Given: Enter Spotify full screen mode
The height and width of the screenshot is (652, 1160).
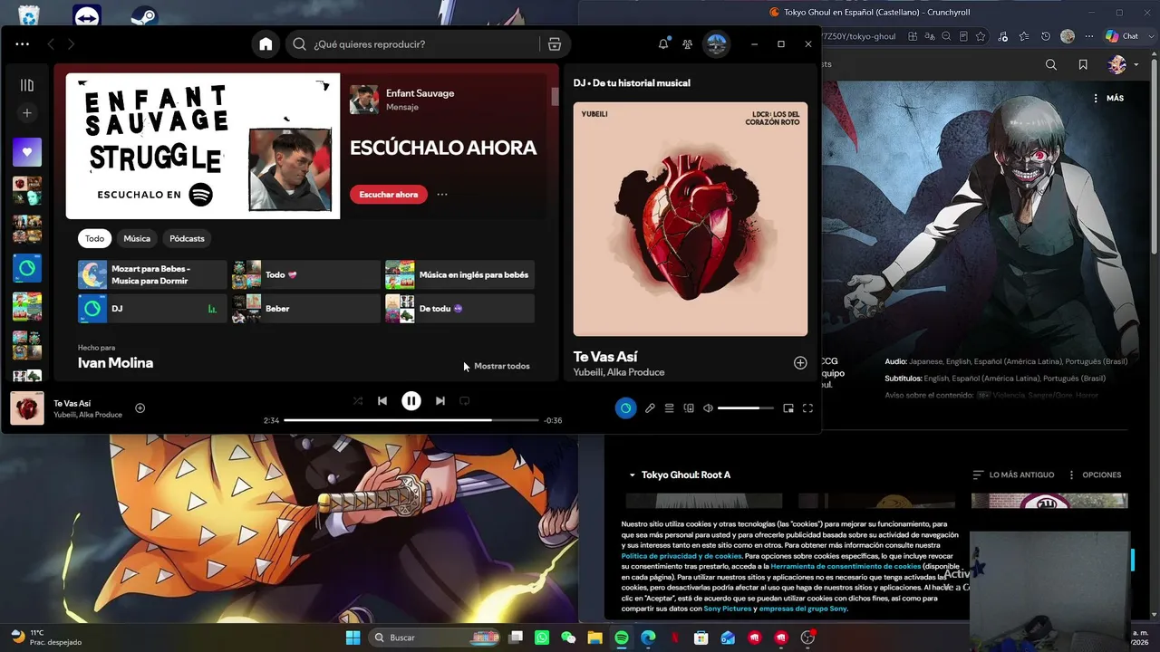Looking at the screenshot, I should point(807,408).
